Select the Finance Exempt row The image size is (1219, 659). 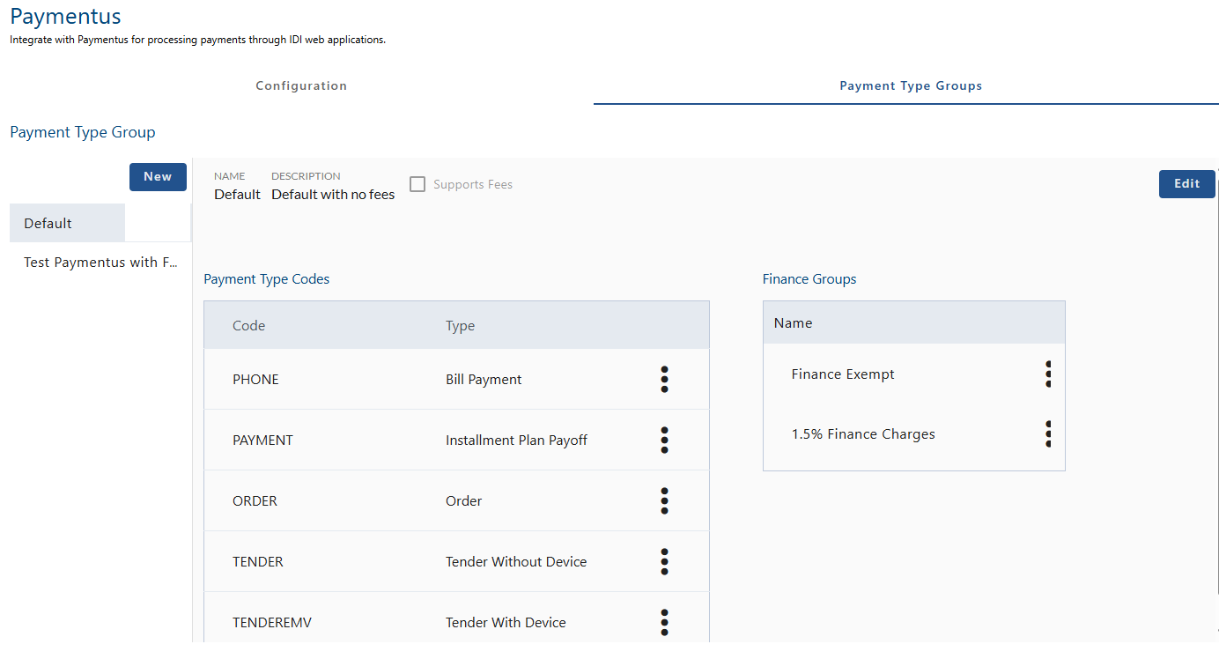tap(843, 374)
